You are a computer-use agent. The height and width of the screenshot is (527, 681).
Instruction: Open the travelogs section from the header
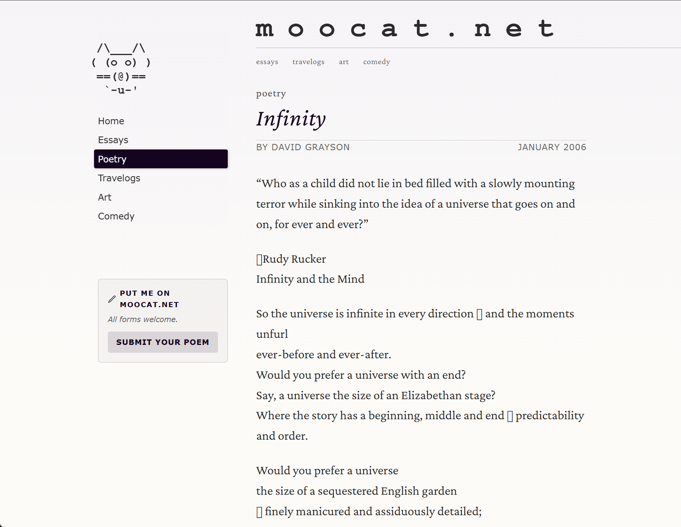(x=308, y=62)
